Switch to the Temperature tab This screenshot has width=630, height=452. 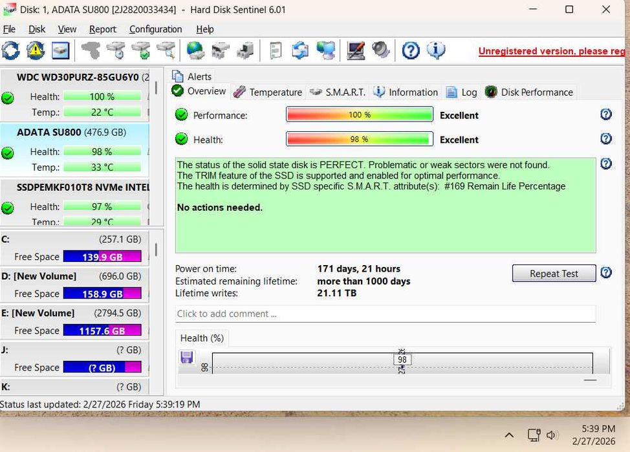pyautogui.click(x=268, y=92)
